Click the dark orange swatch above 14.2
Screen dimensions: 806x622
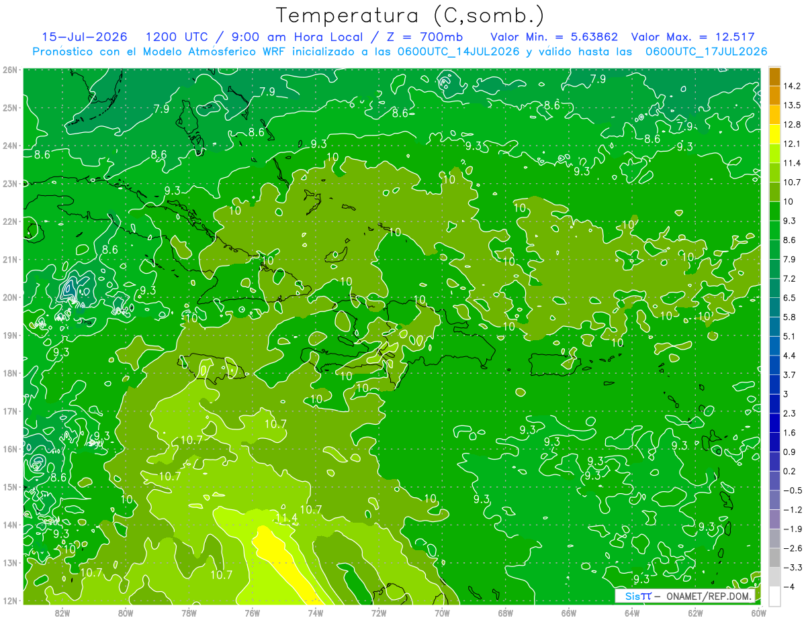pyautogui.click(x=774, y=76)
